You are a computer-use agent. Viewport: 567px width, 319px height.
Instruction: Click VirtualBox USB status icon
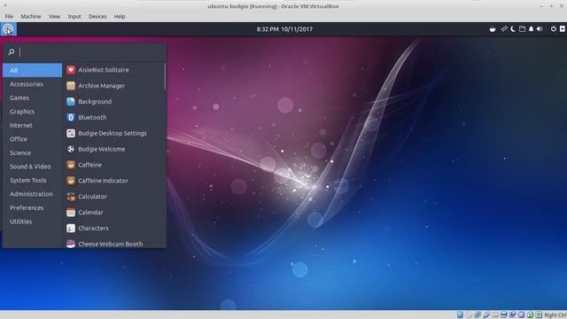point(486,315)
